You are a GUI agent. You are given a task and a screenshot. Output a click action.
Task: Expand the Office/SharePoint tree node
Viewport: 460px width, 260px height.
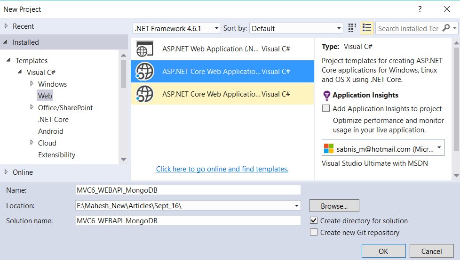[x=32, y=107]
